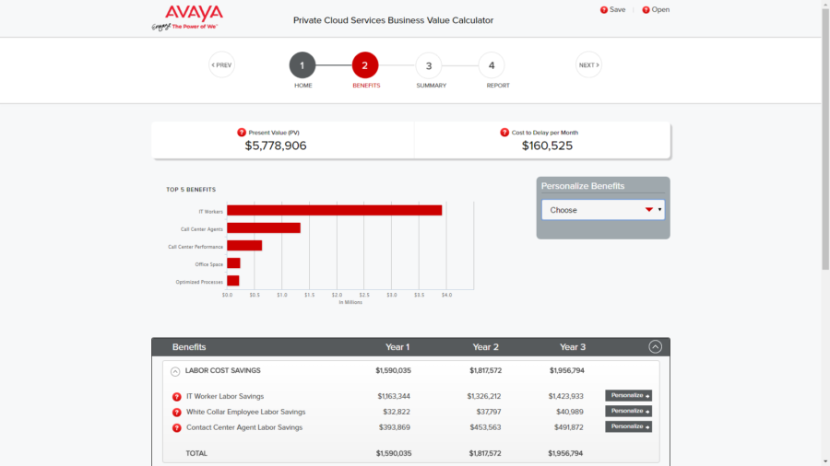
Task: Click the Year 3 column header
Action: (573, 347)
